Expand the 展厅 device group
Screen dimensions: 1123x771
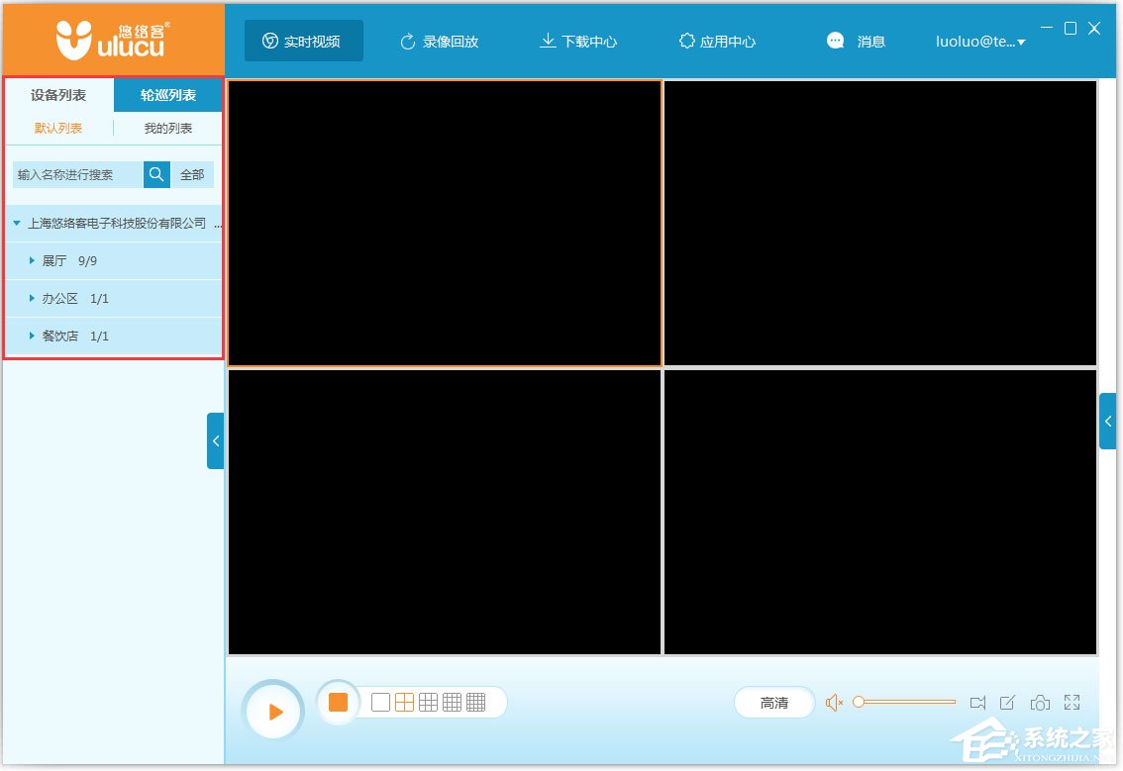[32, 260]
